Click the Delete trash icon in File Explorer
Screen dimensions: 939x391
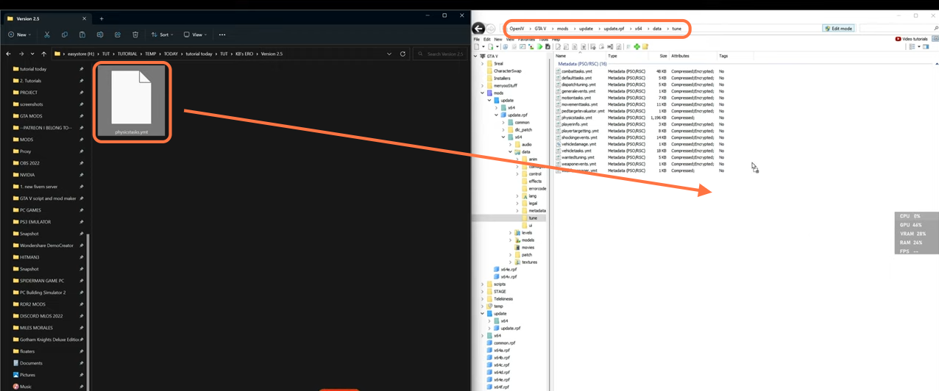tap(135, 35)
